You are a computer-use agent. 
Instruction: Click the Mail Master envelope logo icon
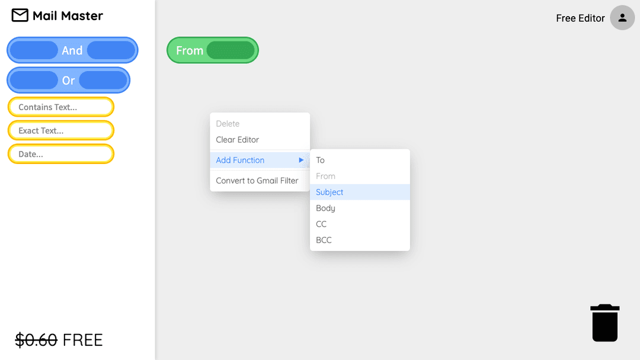(20, 15)
